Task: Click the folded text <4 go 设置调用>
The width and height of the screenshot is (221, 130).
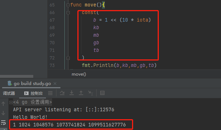Action: click(x=33, y=102)
